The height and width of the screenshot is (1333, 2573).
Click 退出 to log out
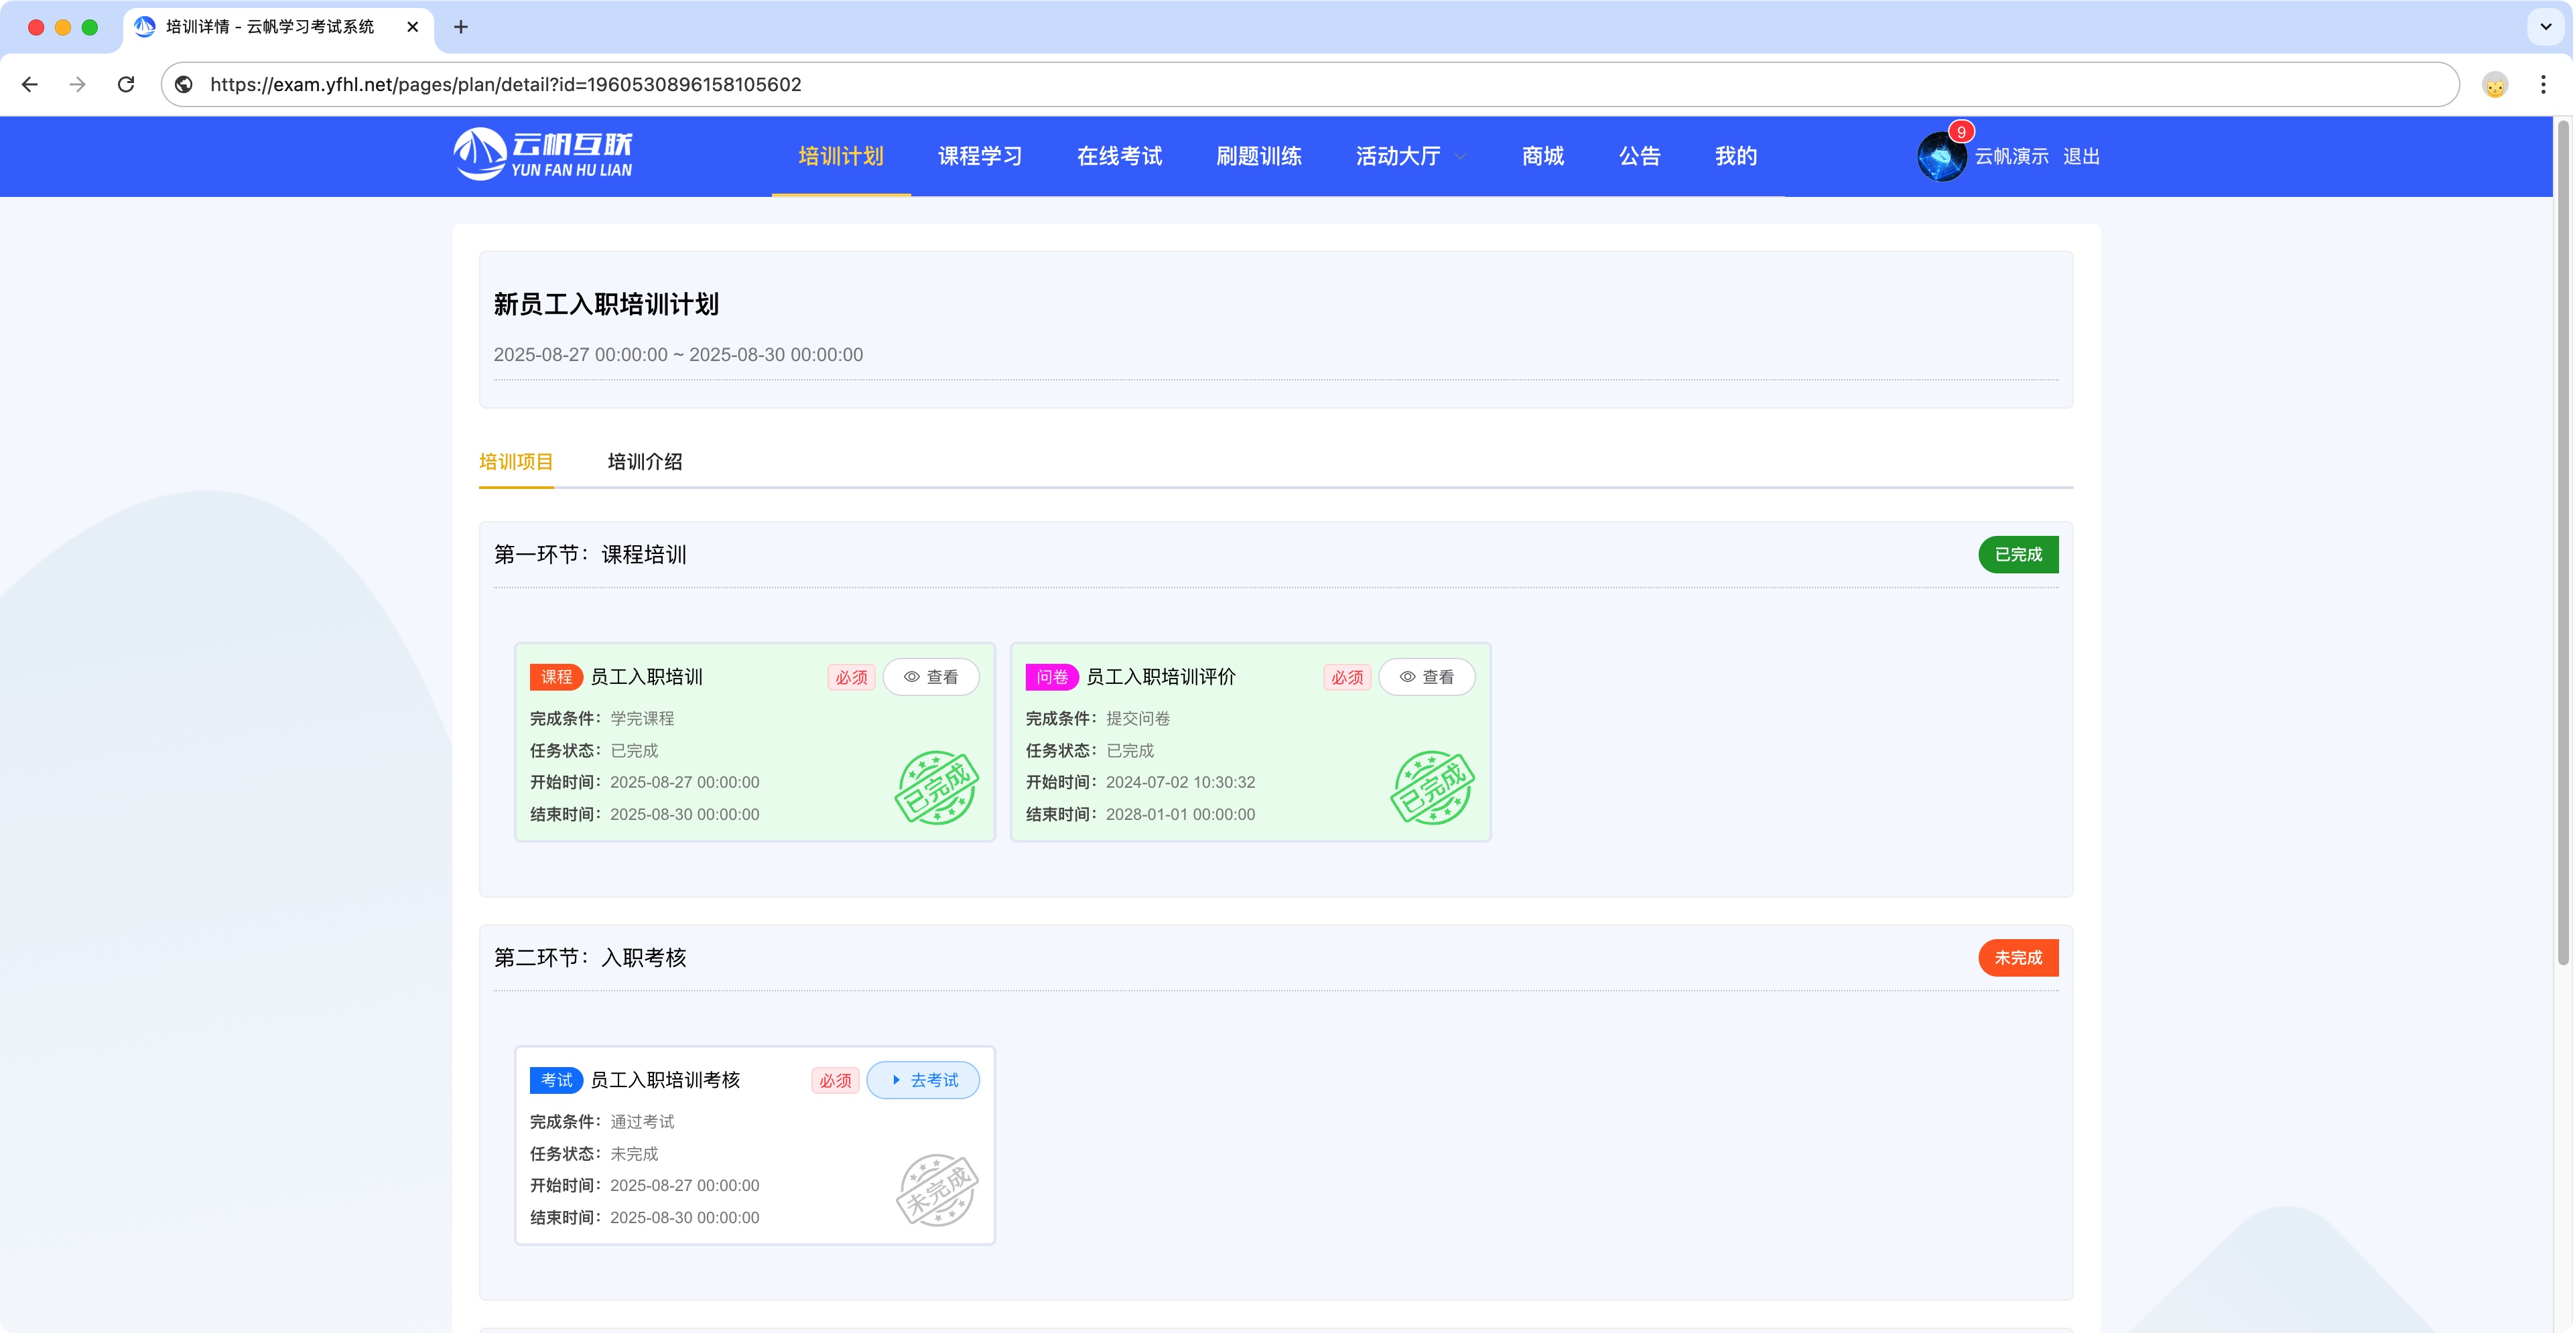click(2081, 157)
